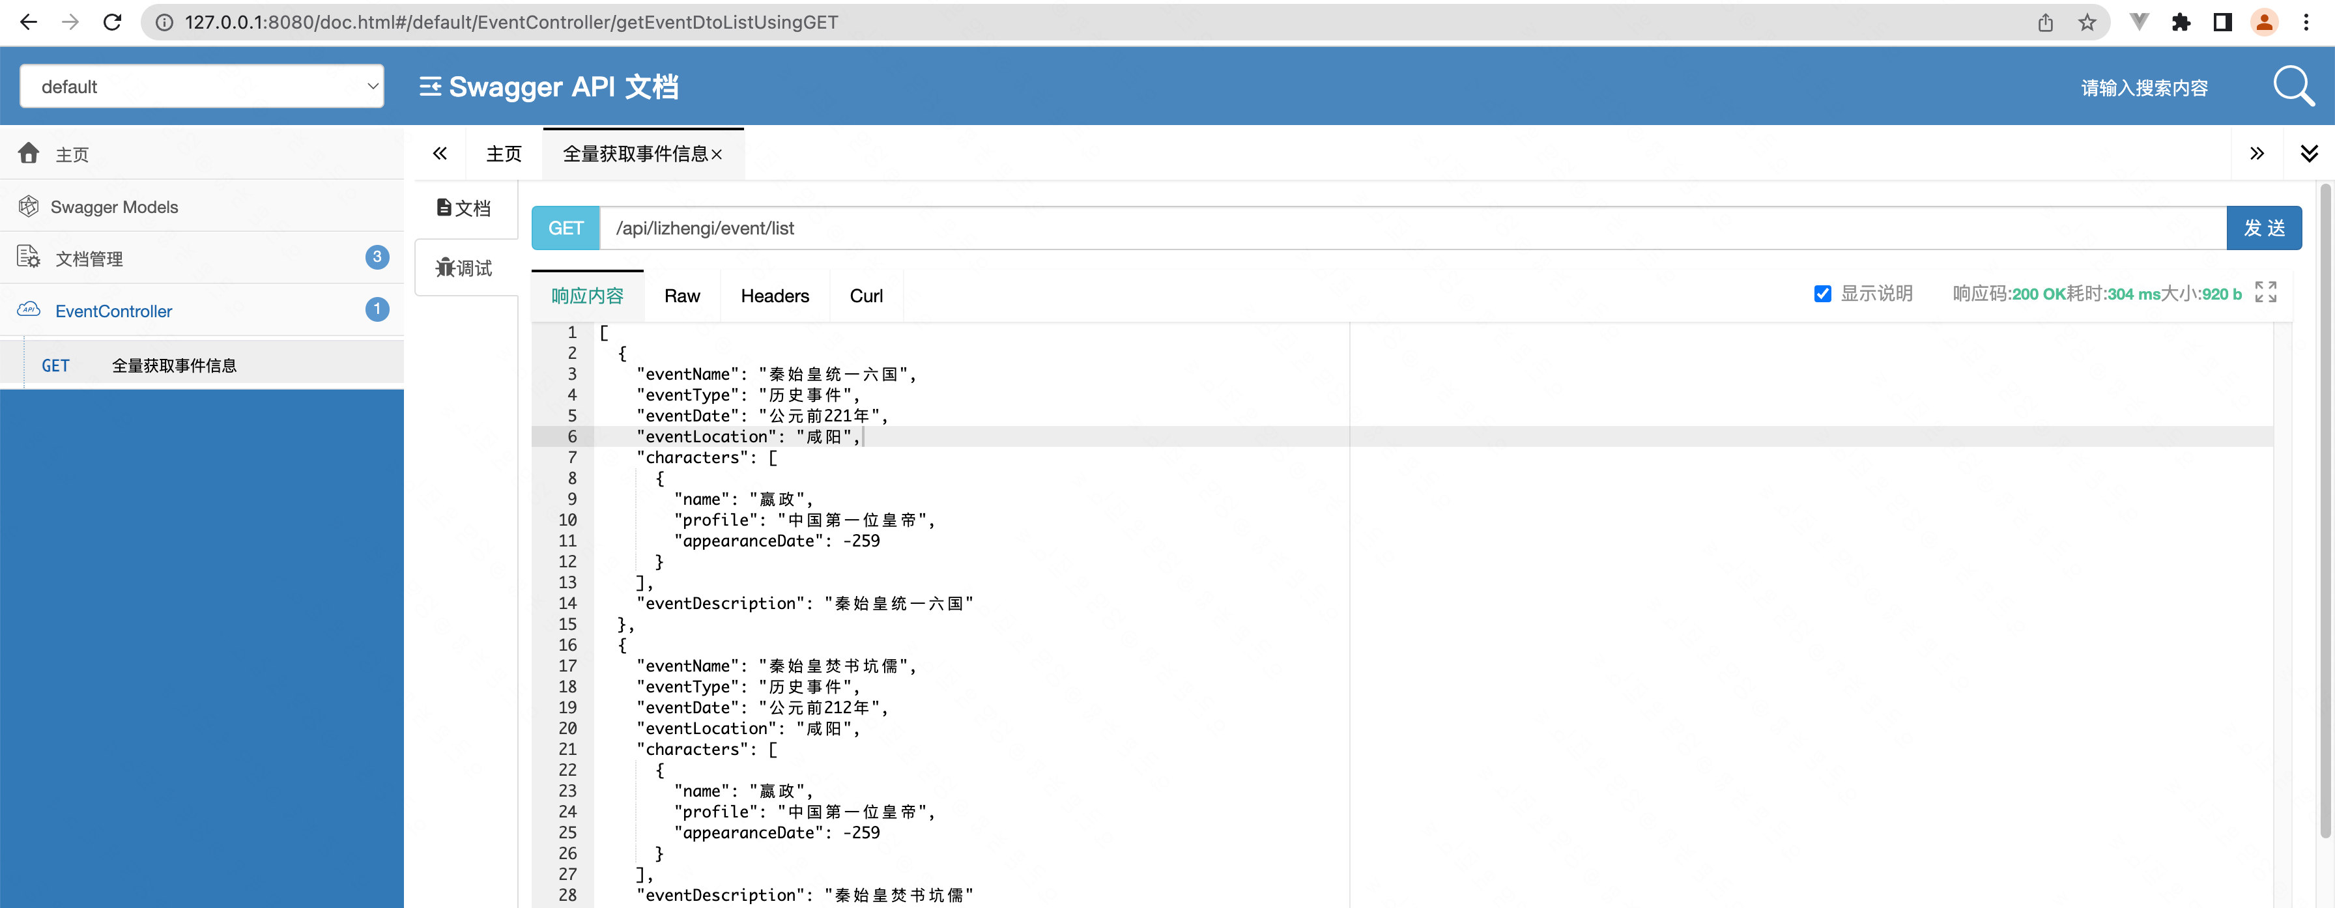2335x908 pixels.
Task: Click the /api/lizhengi/event/list URL field
Action: pos(1413,227)
